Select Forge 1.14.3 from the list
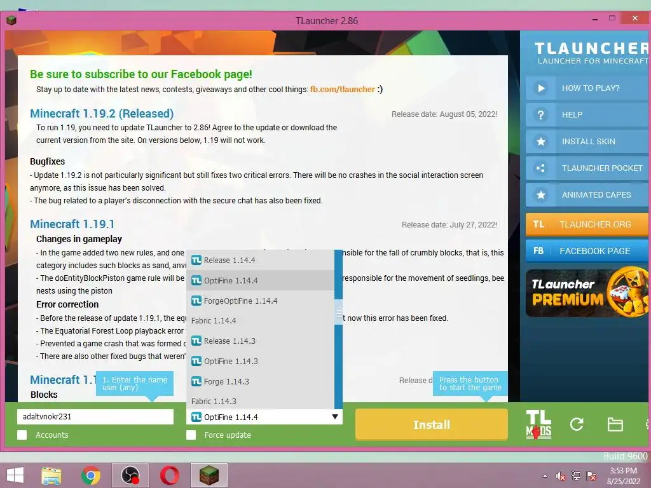Screen dimensions: 651x488 click(260, 381)
